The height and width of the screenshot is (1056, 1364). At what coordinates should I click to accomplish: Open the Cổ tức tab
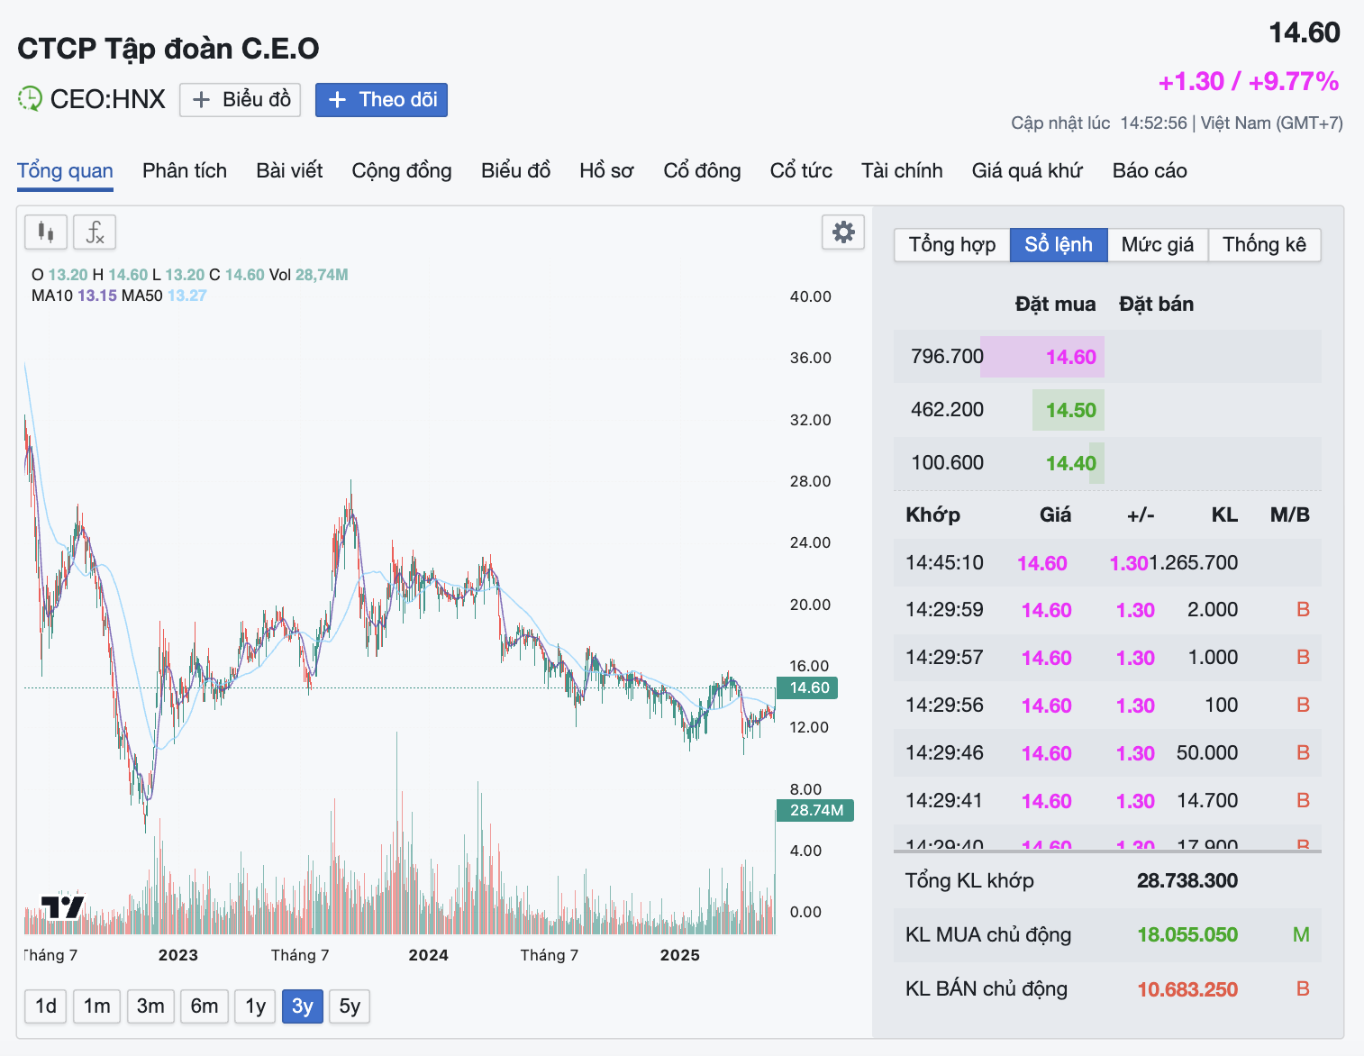coord(801,170)
